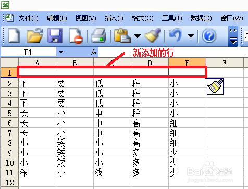Viewport: 248px width, 189px height.
Task: Select column D header
Action: tap(150, 62)
